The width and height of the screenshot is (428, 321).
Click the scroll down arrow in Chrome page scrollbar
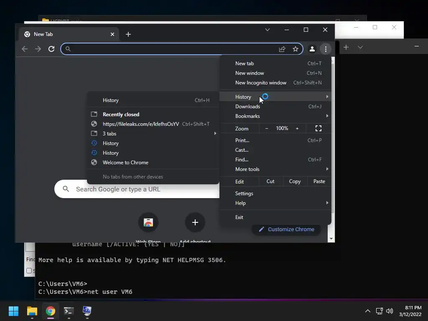pyautogui.click(x=331, y=239)
